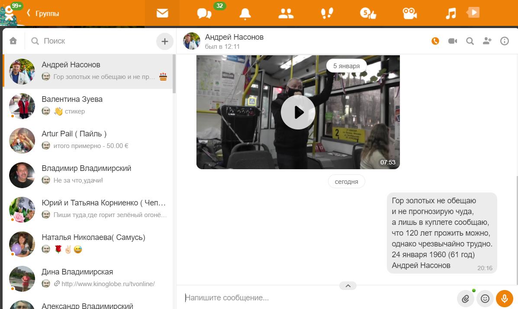
Task: Click the сегодня date separator
Action: pos(346,182)
